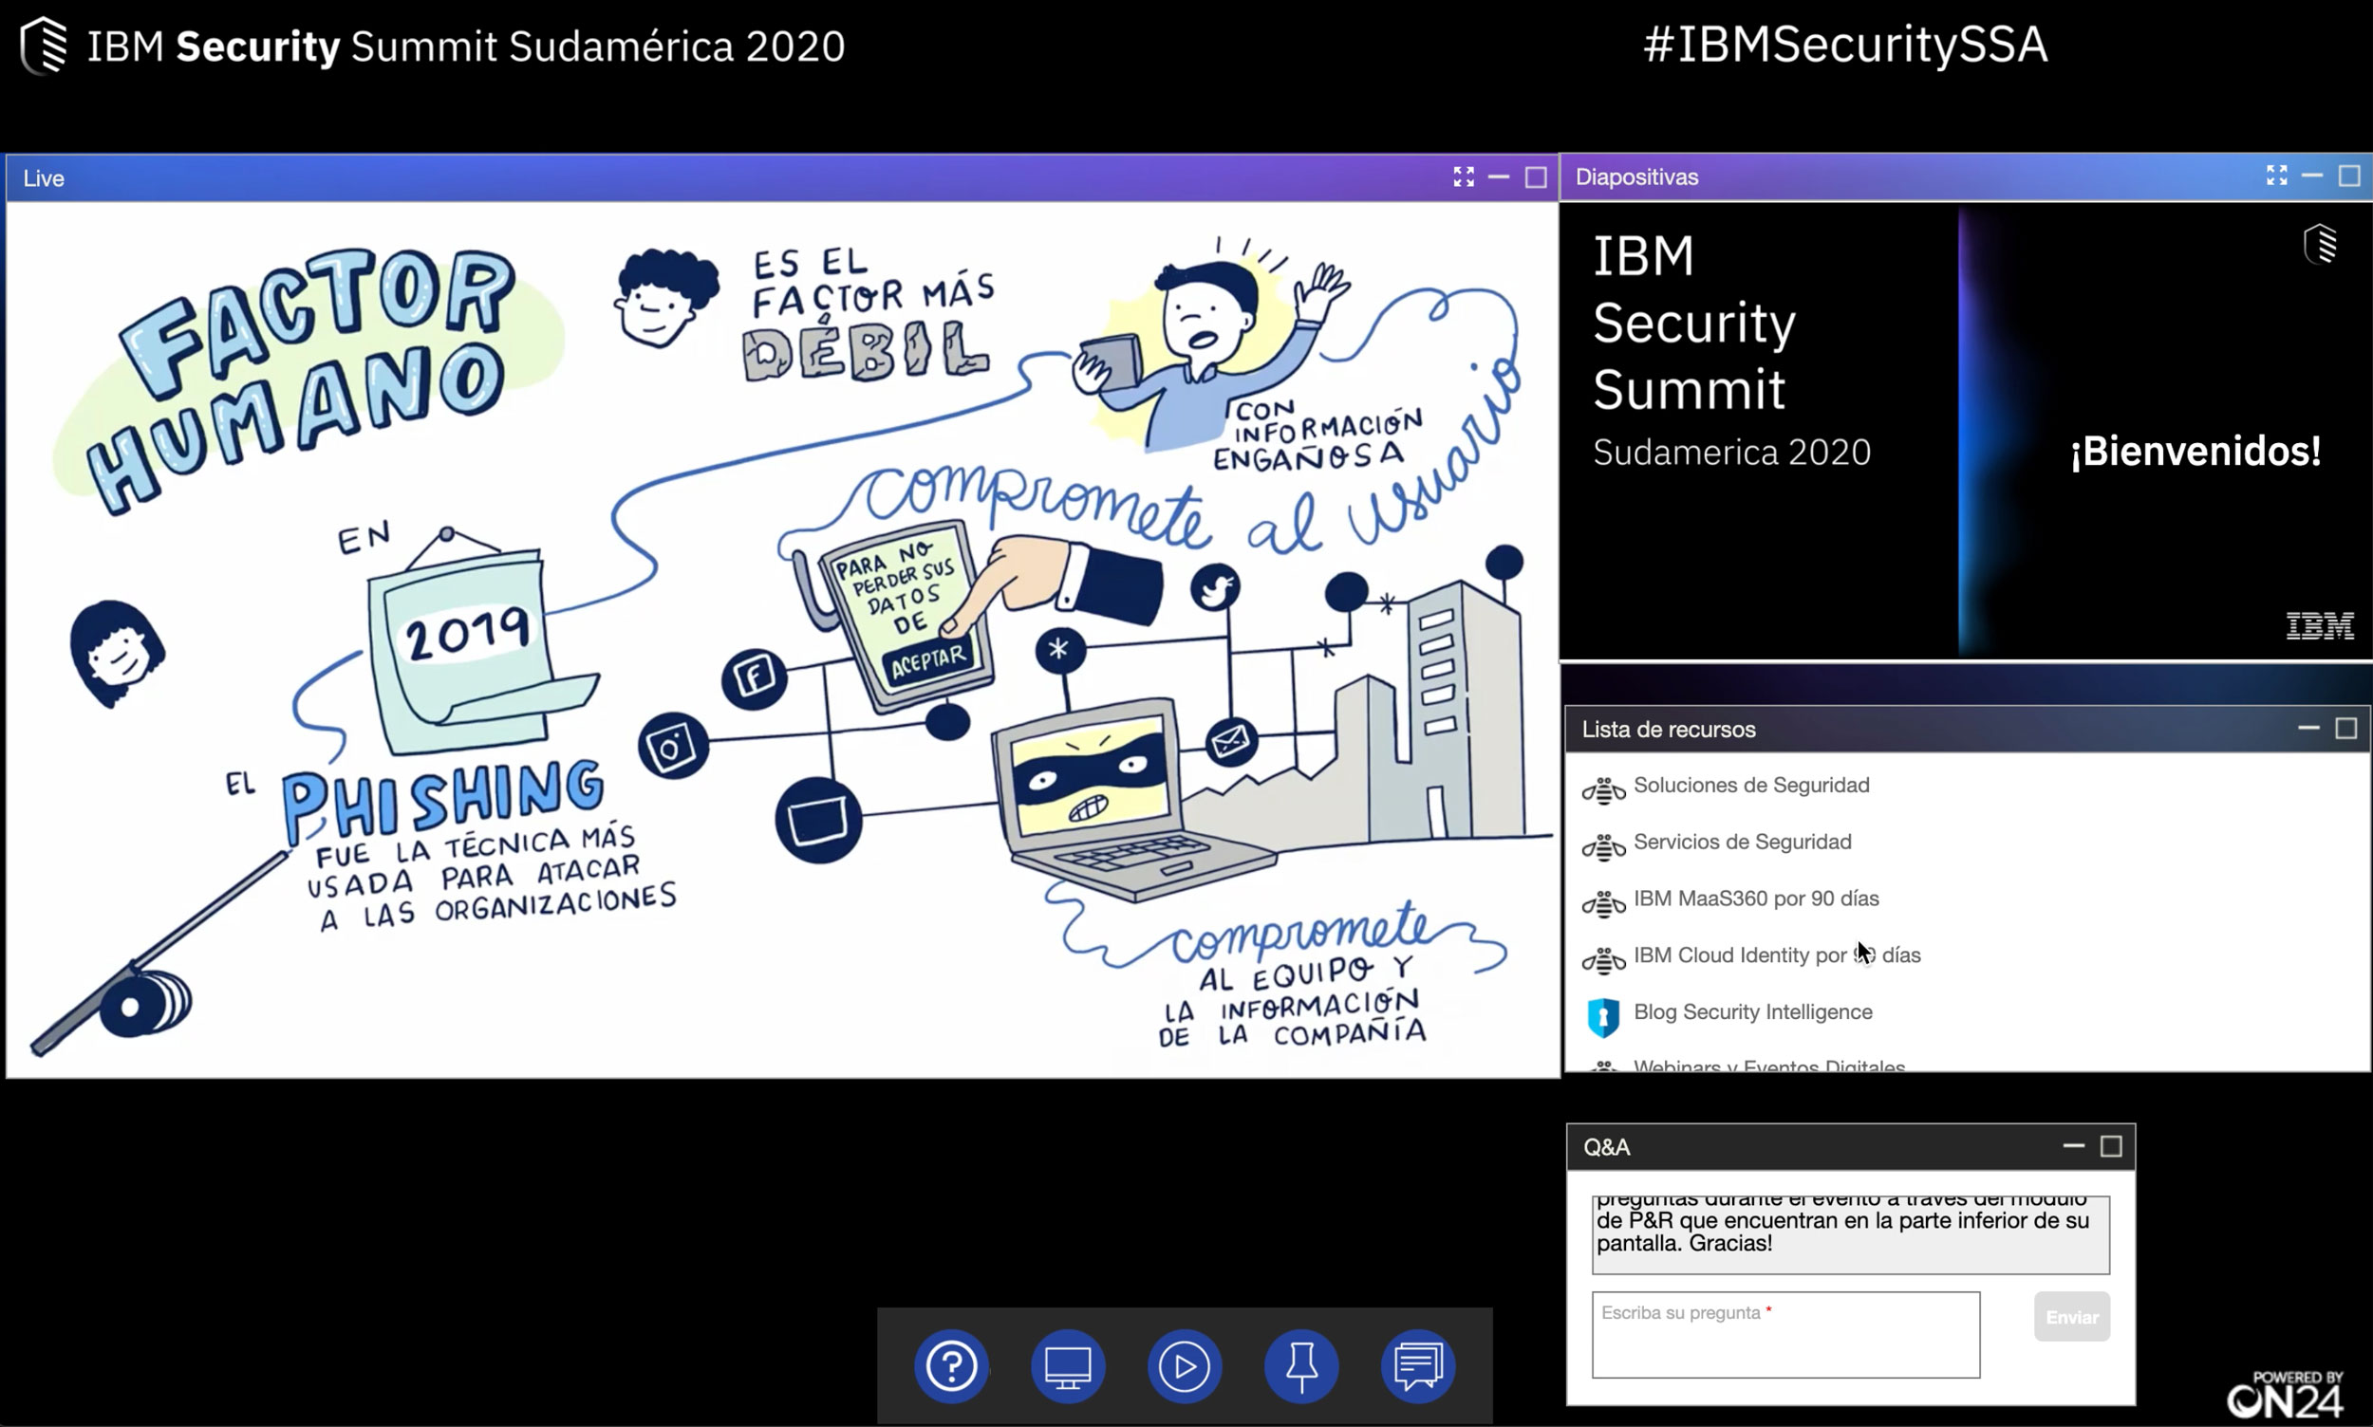The width and height of the screenshot is (2373, 1427).
Task: Enter fullscreen in the Diapositivas panel
Action: [2276, 175]
